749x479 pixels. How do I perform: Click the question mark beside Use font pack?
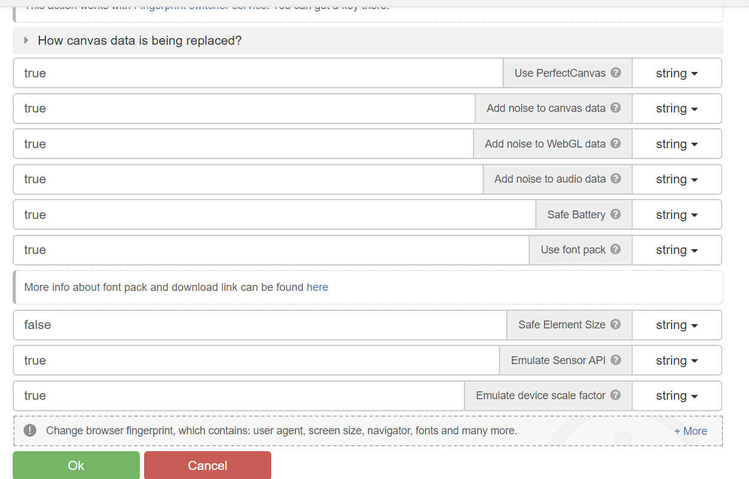coord(616,250)
